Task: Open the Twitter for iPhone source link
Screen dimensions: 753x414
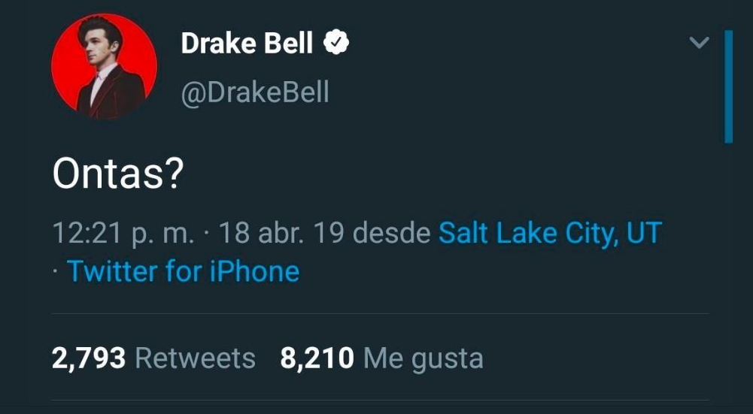Action: tap(183, 271)
